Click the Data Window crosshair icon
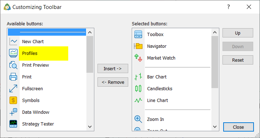260x138 pixels. pyautogui.click(x=13, y=112)
